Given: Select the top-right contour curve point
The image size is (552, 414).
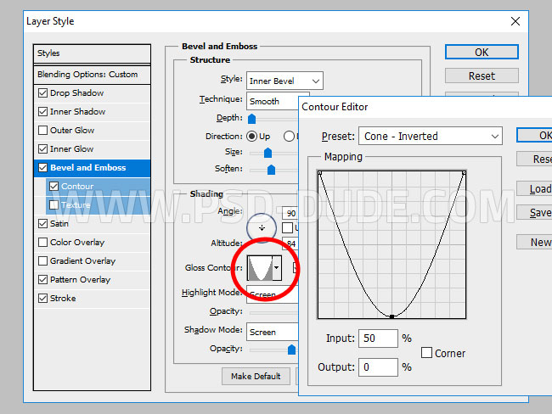Looking at the screenshot, I should [463, 173].
